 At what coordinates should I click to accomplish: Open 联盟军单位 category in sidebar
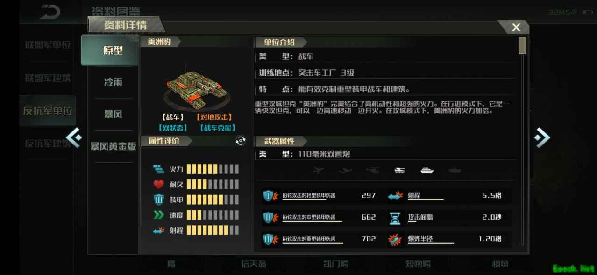[48, 45]
